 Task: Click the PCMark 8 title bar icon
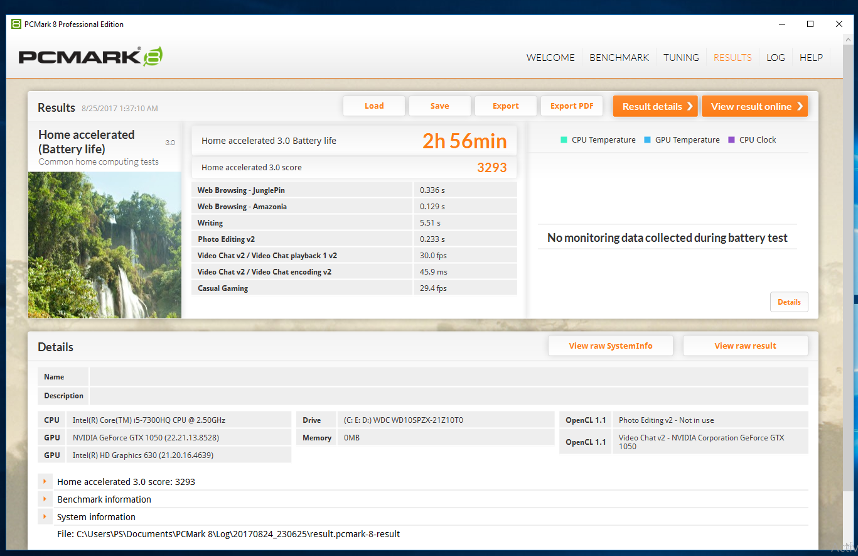[x=16, y=25]
